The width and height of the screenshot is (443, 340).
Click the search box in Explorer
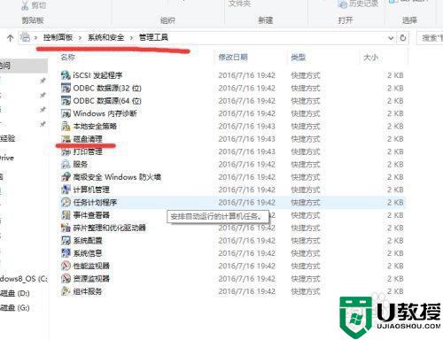(430, 38)
